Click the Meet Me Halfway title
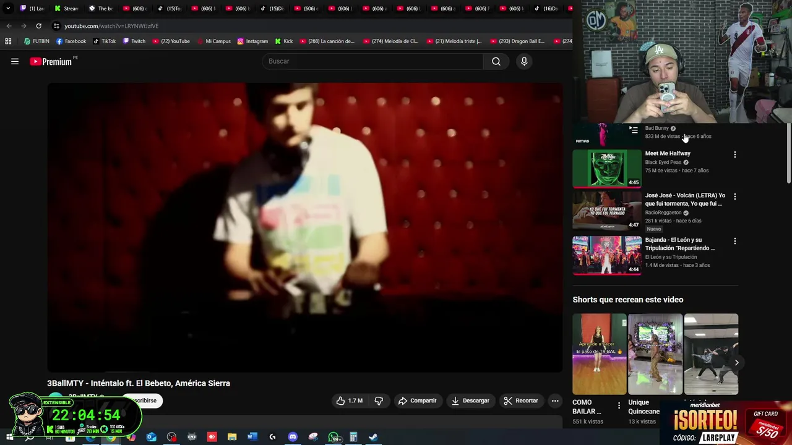 tap(668, 153)
